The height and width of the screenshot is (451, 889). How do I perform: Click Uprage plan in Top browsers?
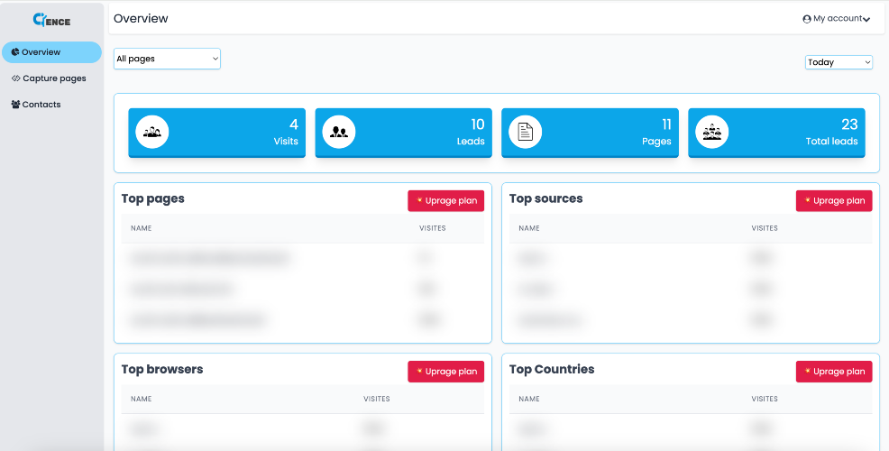pos(445,372)
